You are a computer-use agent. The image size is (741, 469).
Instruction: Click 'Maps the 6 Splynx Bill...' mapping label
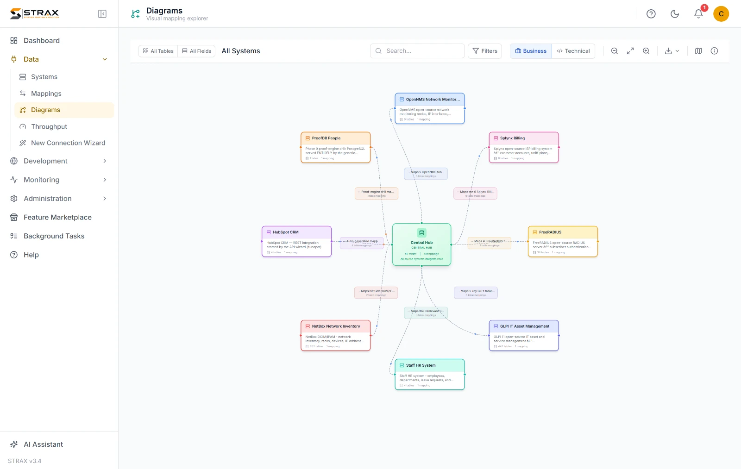pyautogui.click(x=475, y=194)
